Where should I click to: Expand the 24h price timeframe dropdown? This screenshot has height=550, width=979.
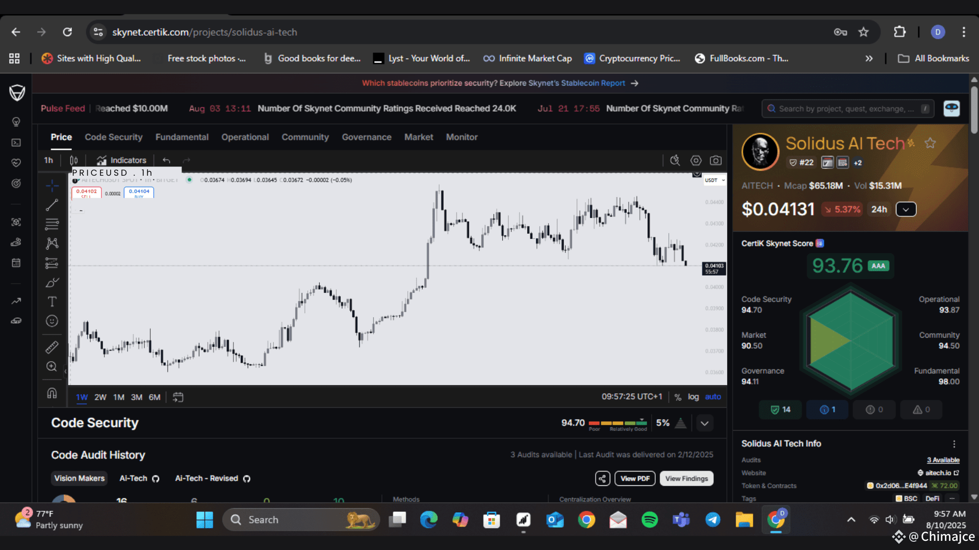click(x=906, y=209)
